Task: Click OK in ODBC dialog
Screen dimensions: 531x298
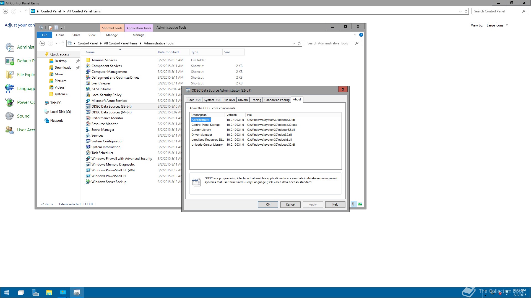Action: [x=268, y=204]
